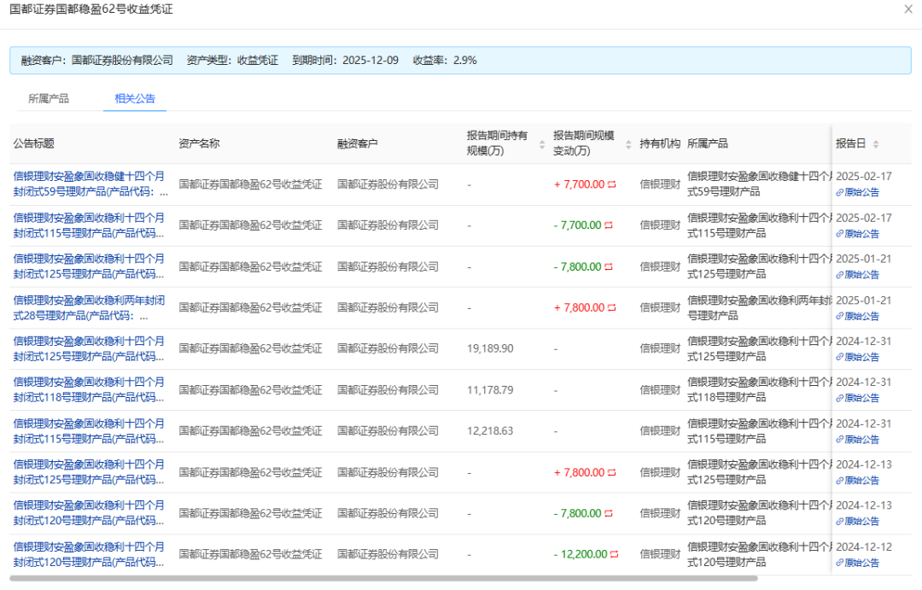This screenshot has height=590, width=922.
Task: Close the 国都稳盈62号收益凭证 dialog
Action: coord(907,10)
